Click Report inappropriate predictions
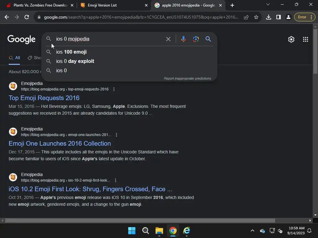 coord(187,78)
